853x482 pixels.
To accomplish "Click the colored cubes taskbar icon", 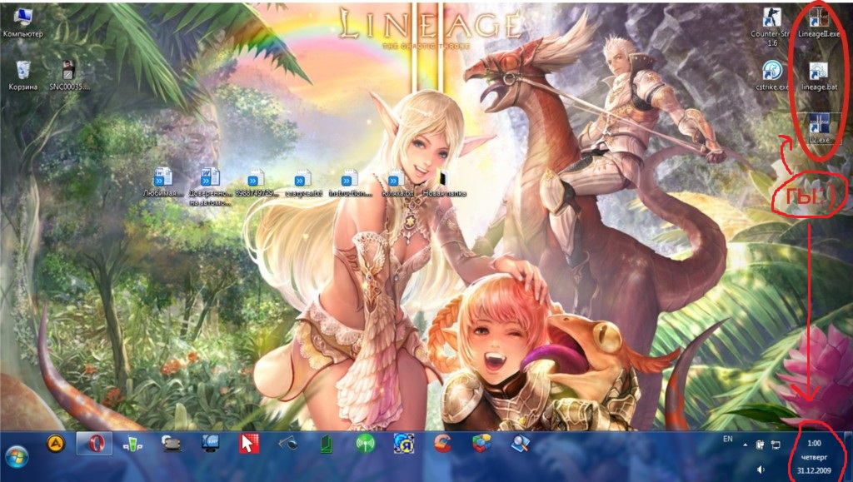I will (481, 444).
